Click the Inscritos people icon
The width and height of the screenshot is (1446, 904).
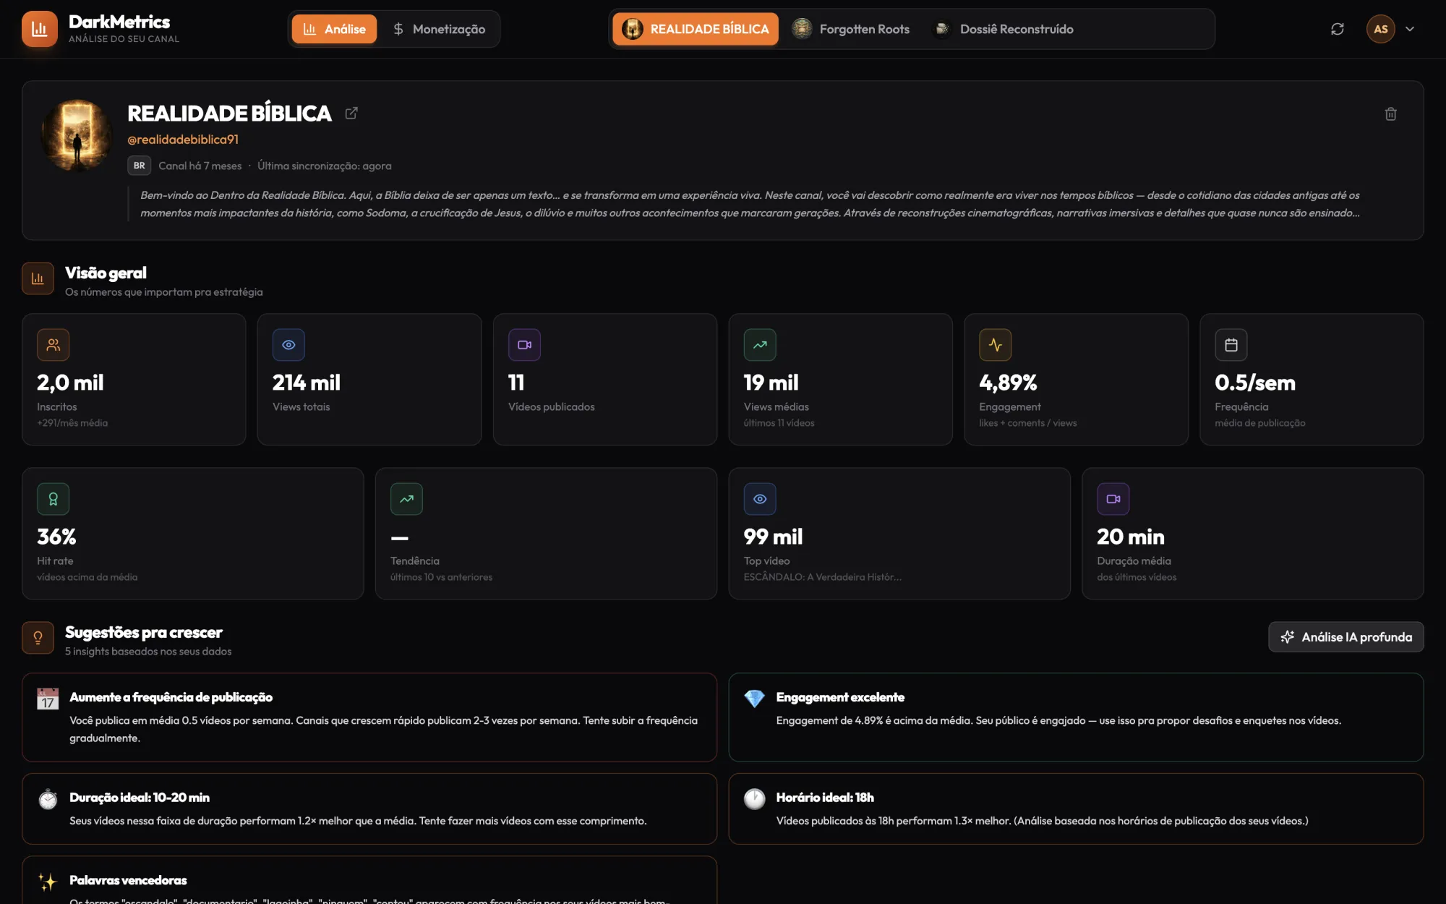point(54,345)
